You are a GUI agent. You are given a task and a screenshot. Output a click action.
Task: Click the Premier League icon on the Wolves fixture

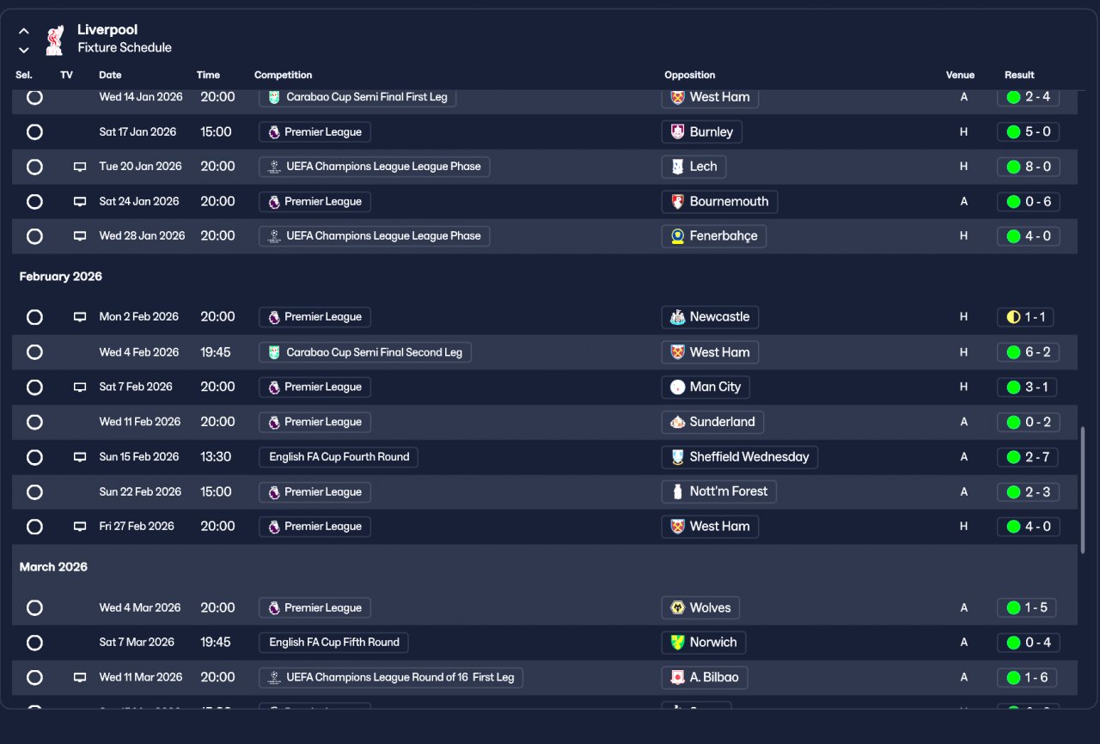pyautogui.click(x=274, y=608)
